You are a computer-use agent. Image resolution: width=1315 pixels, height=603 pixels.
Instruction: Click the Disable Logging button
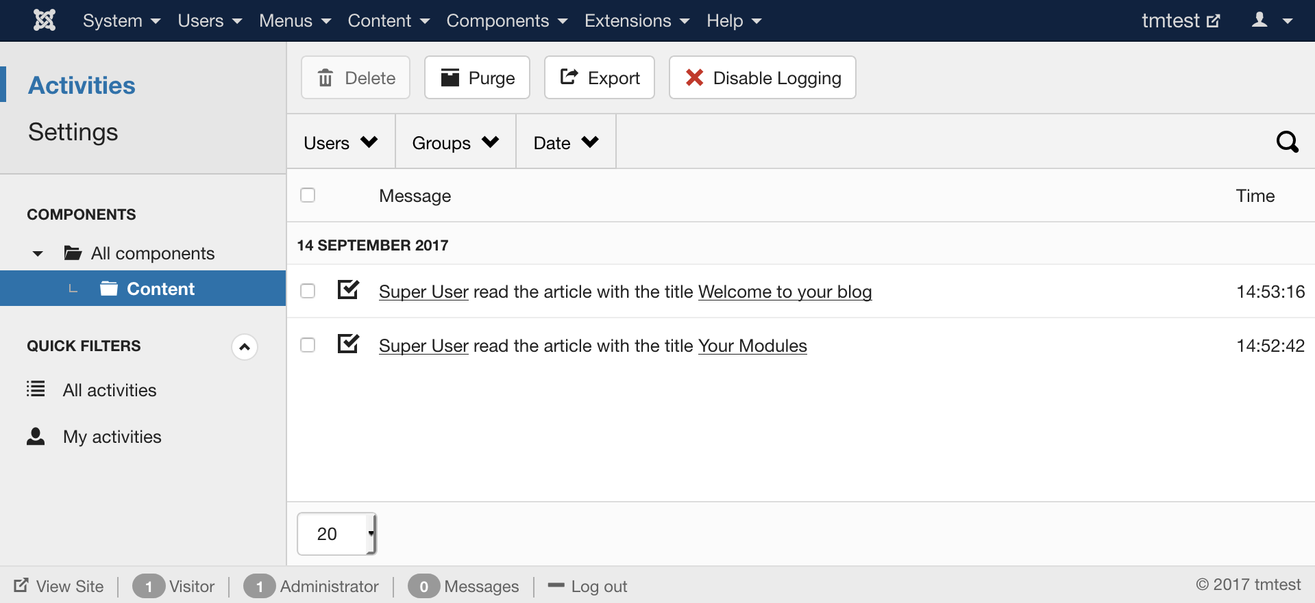click(x=762, y=77)
